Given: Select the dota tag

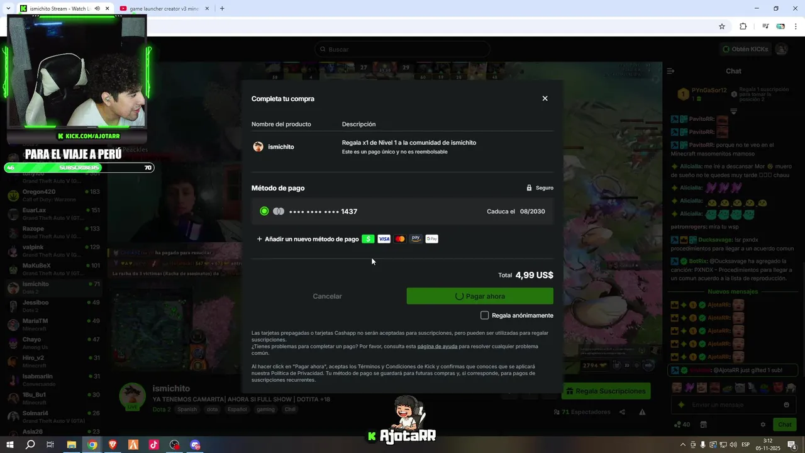Looking at the screenshot, I should click(x=213, y=409).
